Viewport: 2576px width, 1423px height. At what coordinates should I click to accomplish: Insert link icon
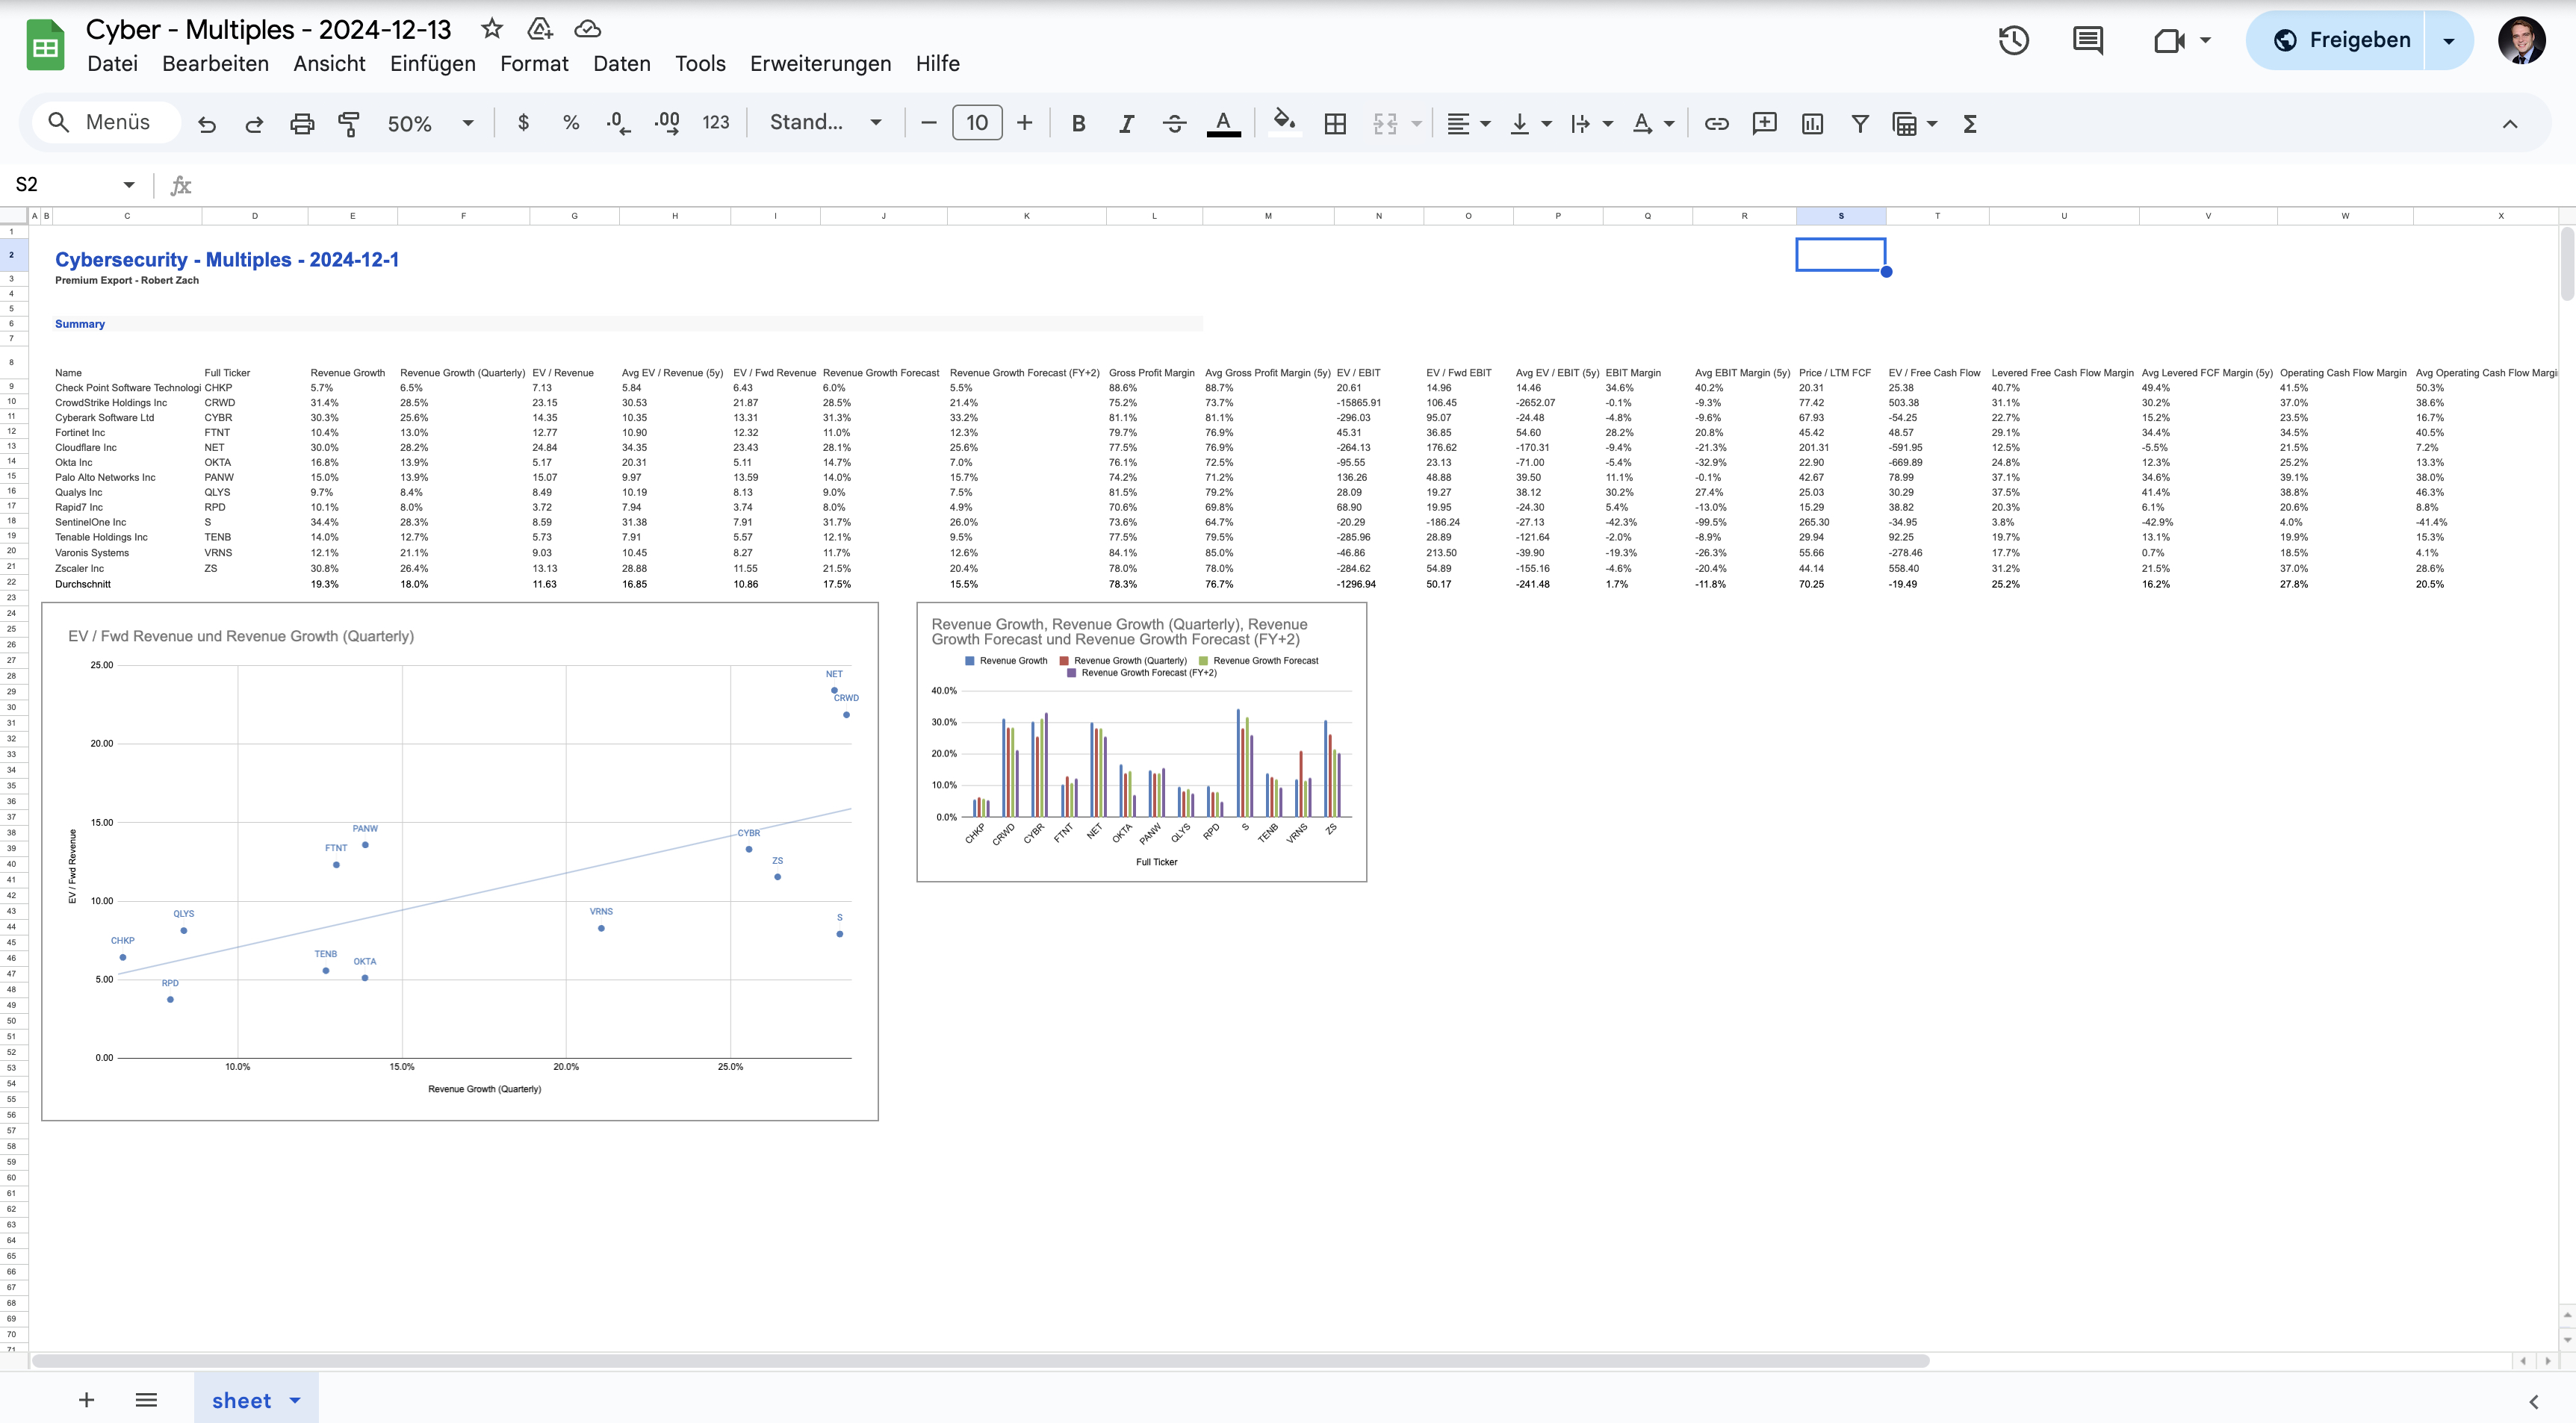pyautogui.click(x=1717, y=124)
